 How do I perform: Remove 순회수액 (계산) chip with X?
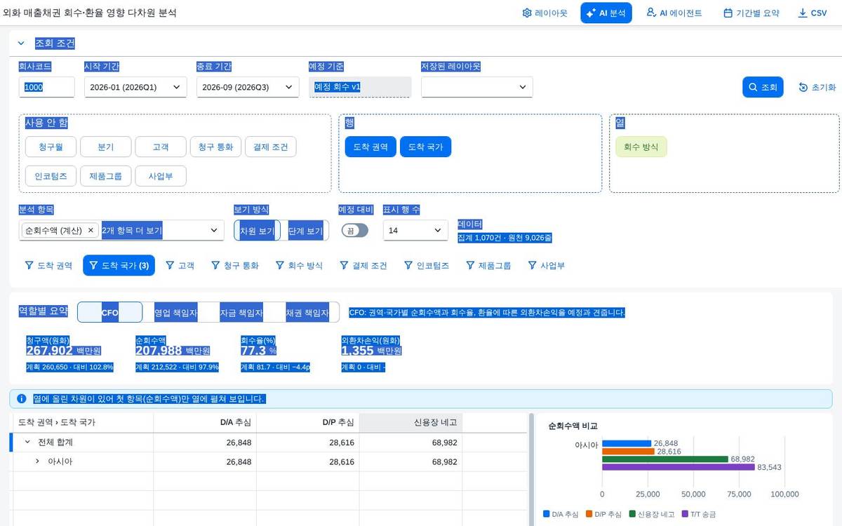tap(91, 230)
